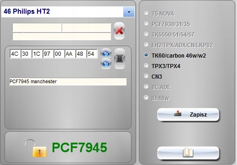Click the hex byte field 30

26,53
